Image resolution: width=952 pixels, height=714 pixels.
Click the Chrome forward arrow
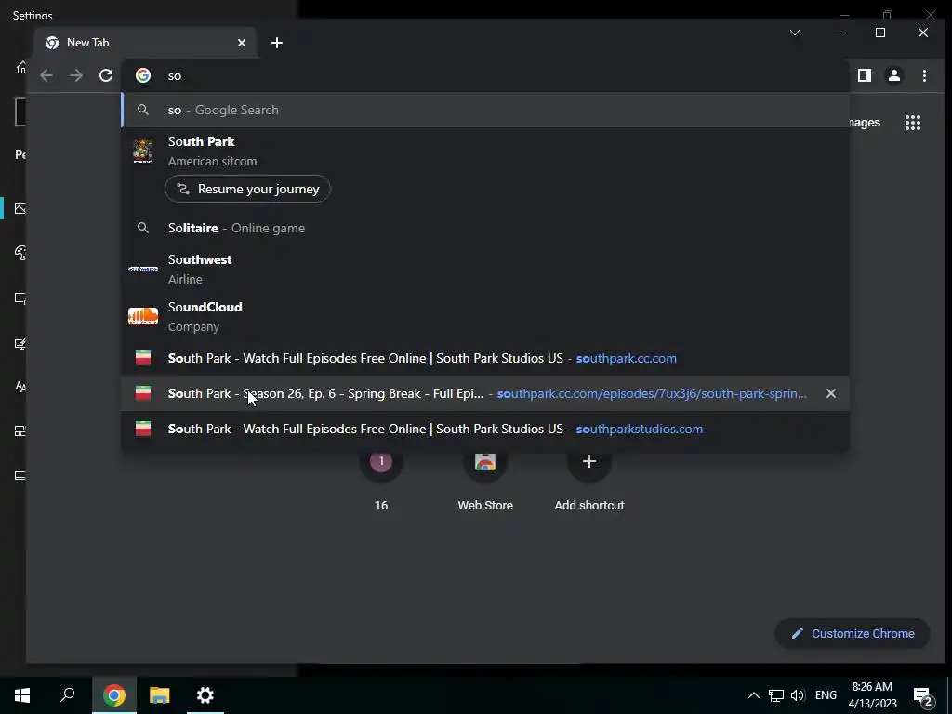pyautogui.click(x=76, y=75)
